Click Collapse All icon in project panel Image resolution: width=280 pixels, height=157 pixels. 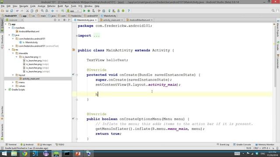click(59, 20)
